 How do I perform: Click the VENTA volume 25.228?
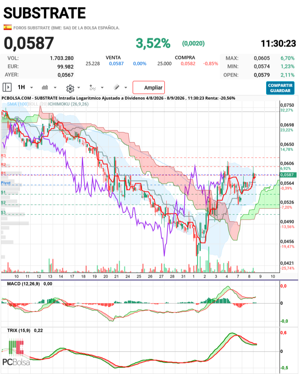pyautogui.click(x=93, y=64)
